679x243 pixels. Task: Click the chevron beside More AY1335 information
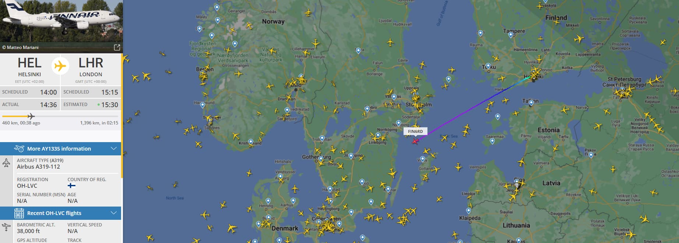pyautogui.click(x=114, y=148)
